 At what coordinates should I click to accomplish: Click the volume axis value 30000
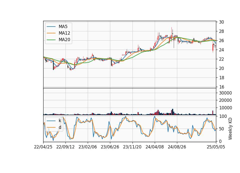(x=225, y=93)
